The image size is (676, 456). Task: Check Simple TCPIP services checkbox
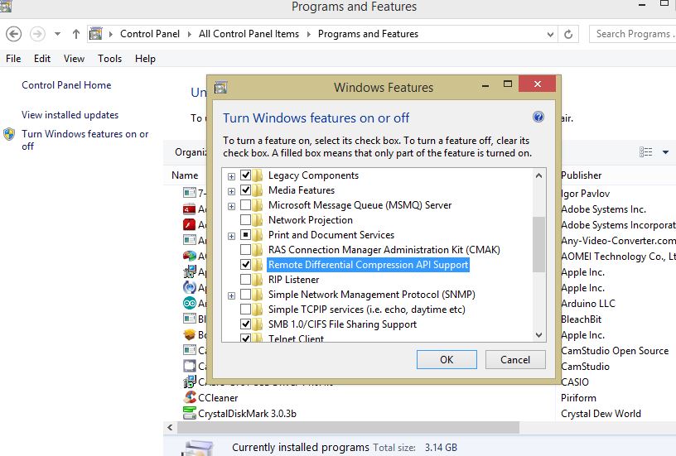coord(246,310)
